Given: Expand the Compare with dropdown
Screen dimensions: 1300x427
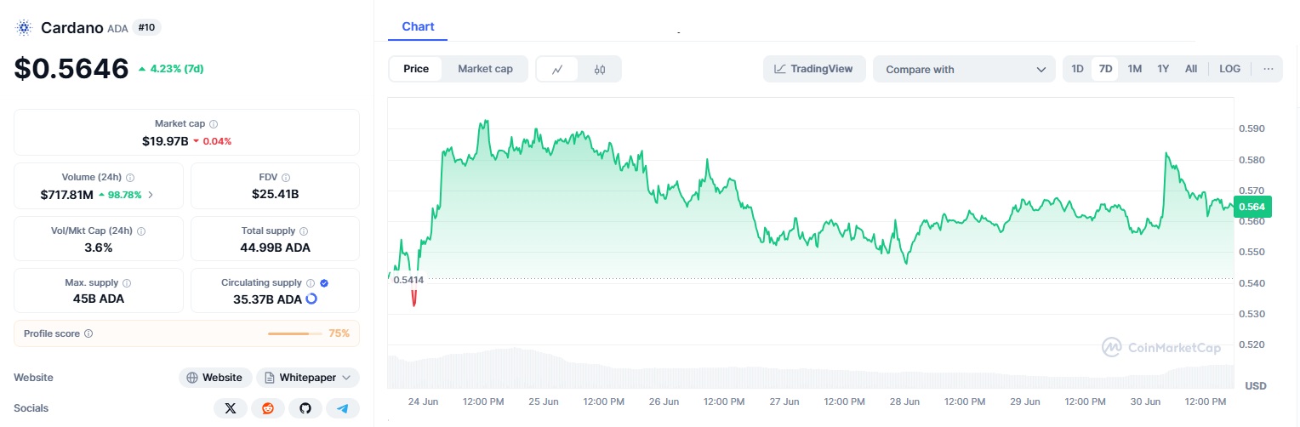Looking at the screenshot, I should [x=964, y=70].
